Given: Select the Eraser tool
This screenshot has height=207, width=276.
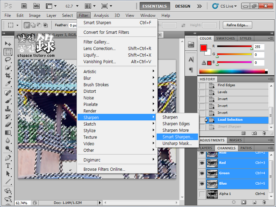Looking at the screenshot, I should (8, 125).
